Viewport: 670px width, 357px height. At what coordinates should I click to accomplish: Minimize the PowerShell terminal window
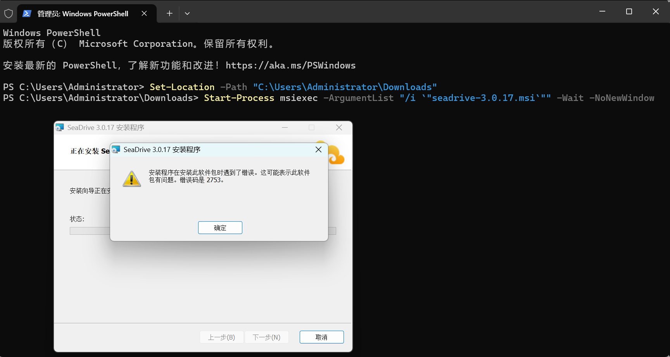coord(602,12)
